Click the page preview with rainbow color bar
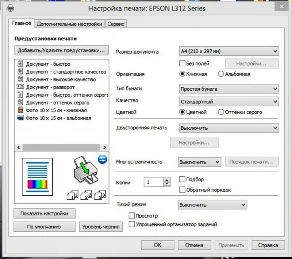The image size is (292, 259). (x=38, y=177)
